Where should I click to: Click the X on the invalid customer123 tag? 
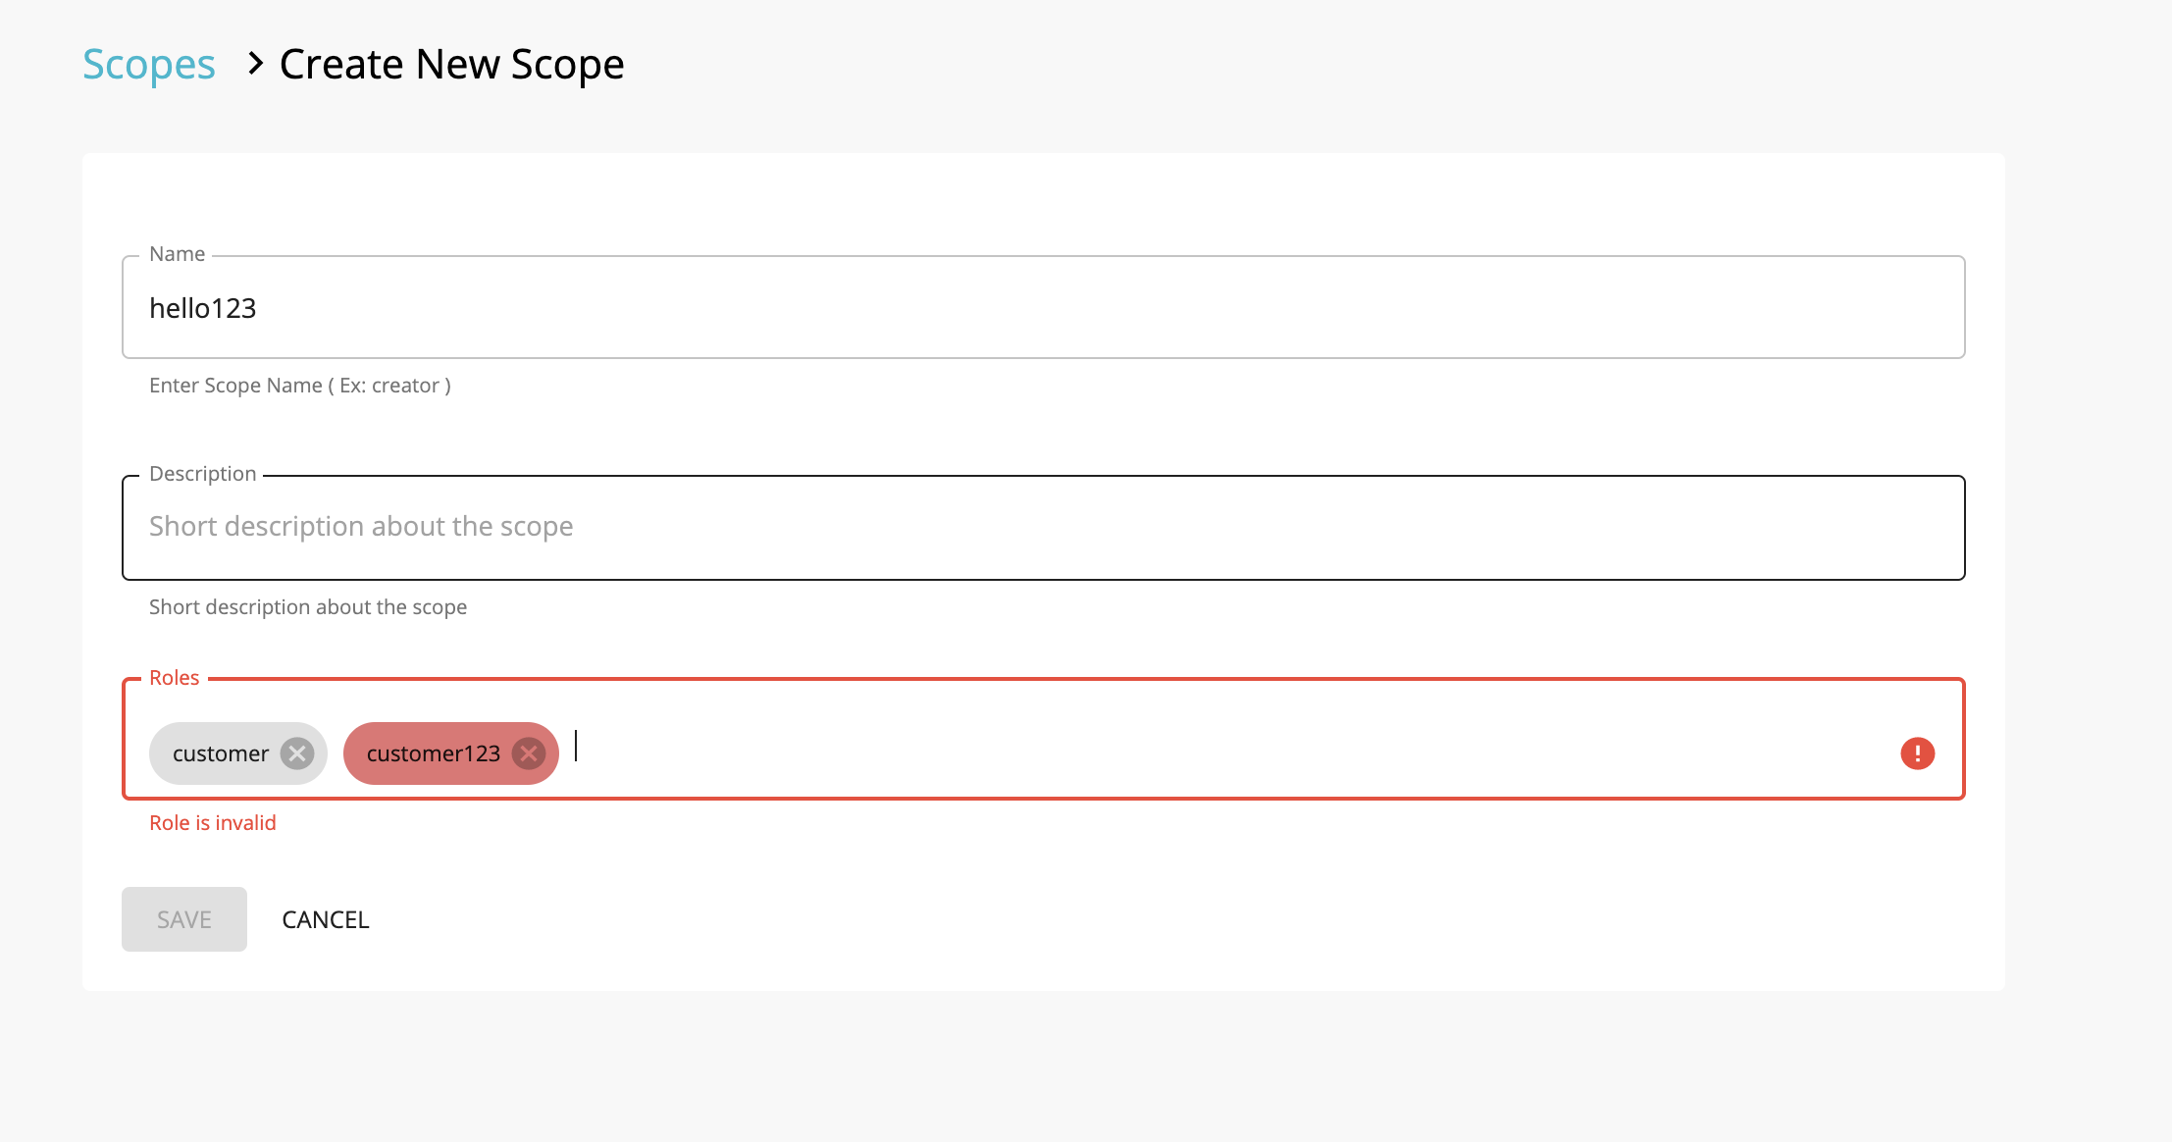tap(529, 753)
